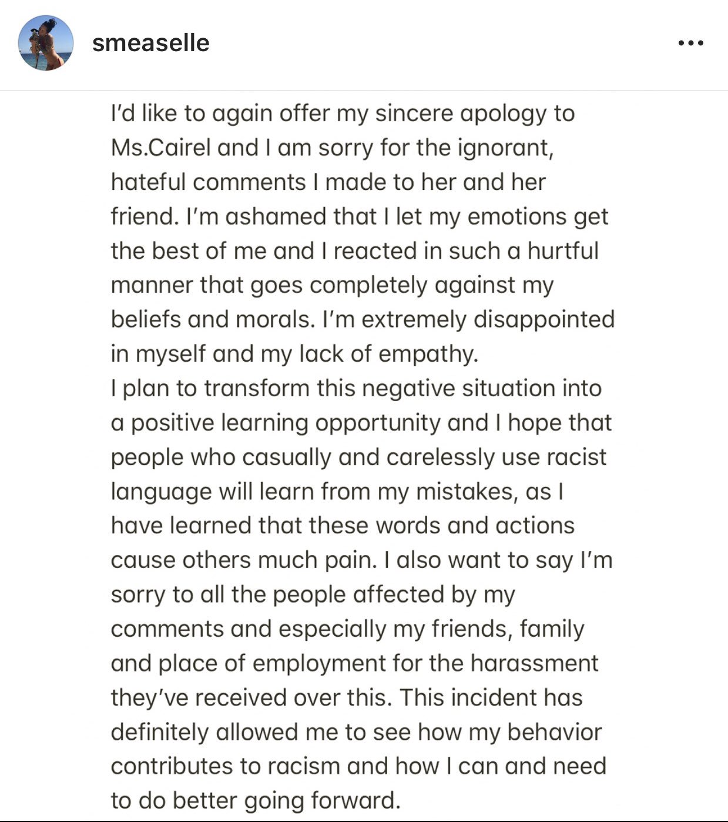728x822 pixels.
Task: Click the smeaselle profile picture
Action: pos(45,43)
